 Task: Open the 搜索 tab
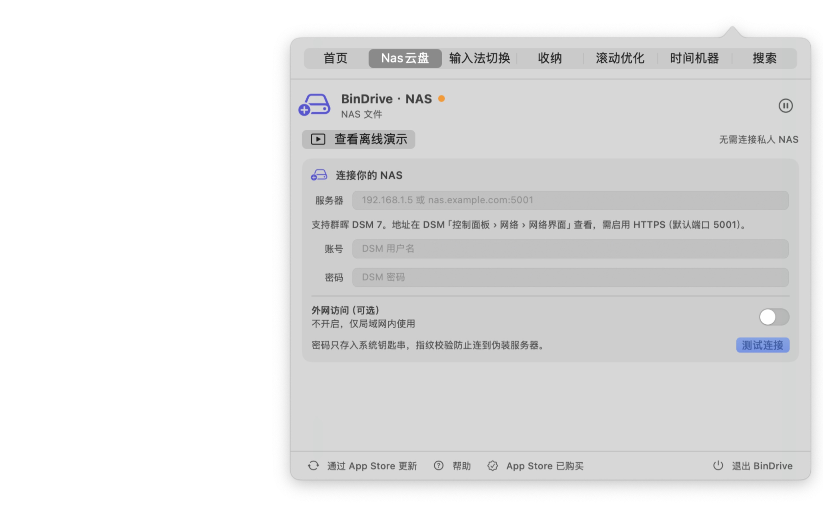click(764, 59)
